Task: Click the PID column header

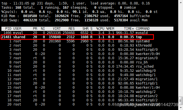Action: pyautogui.click(x=8, y=29)
